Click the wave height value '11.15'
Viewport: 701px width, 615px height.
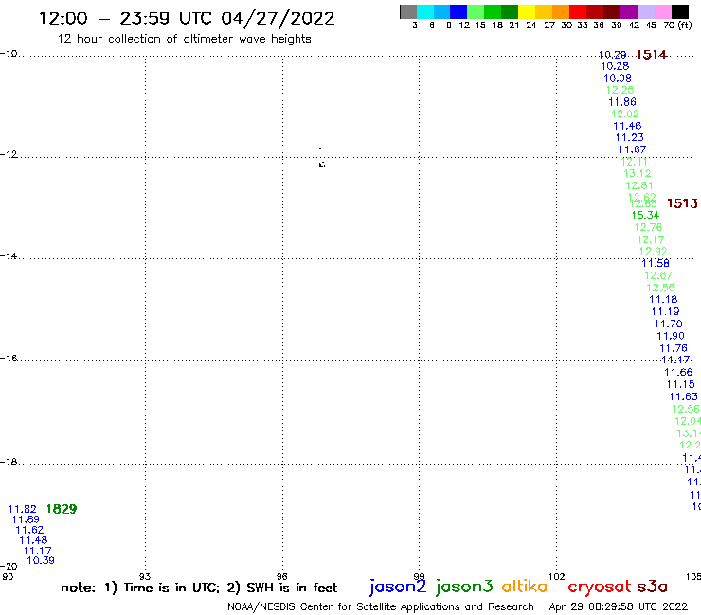pos(681,384)
